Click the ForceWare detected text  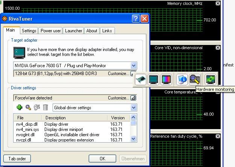(33, 98)
